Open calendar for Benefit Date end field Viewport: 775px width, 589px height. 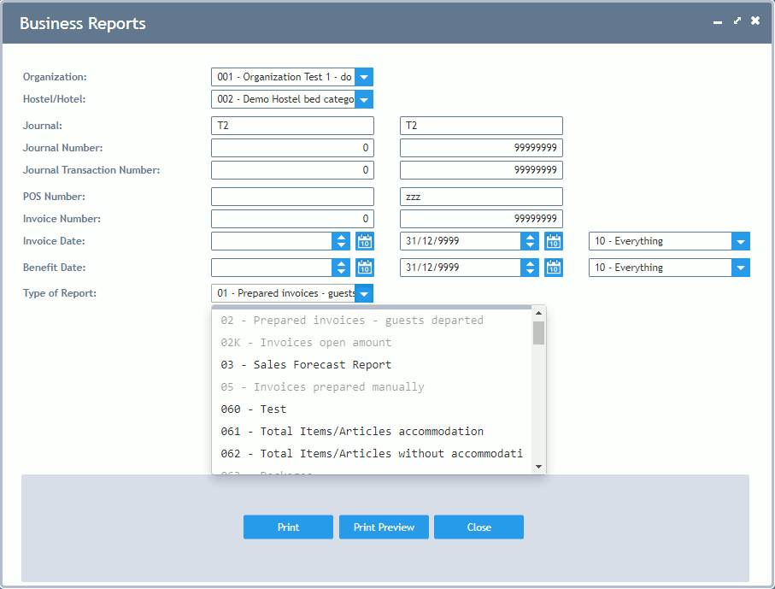[x=554, y=268]
